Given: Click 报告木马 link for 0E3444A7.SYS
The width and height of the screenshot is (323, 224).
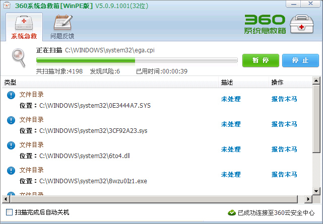Looking at the screenshot, I should 284,99.
